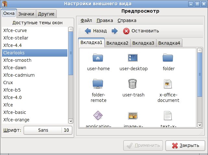Image resolution: width=208 pixels, height=155 pixels.
Task: Open the Sans 10 font chooser
Action: point(48,130)
